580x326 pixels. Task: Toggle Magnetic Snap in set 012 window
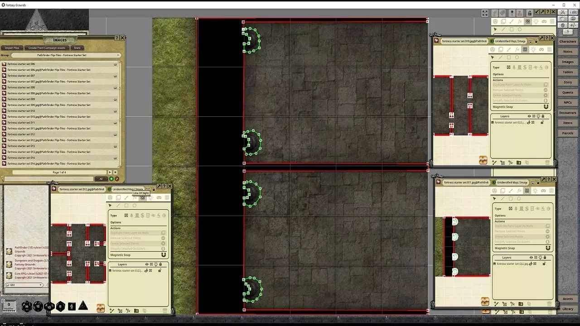click(x=164, y=255)
